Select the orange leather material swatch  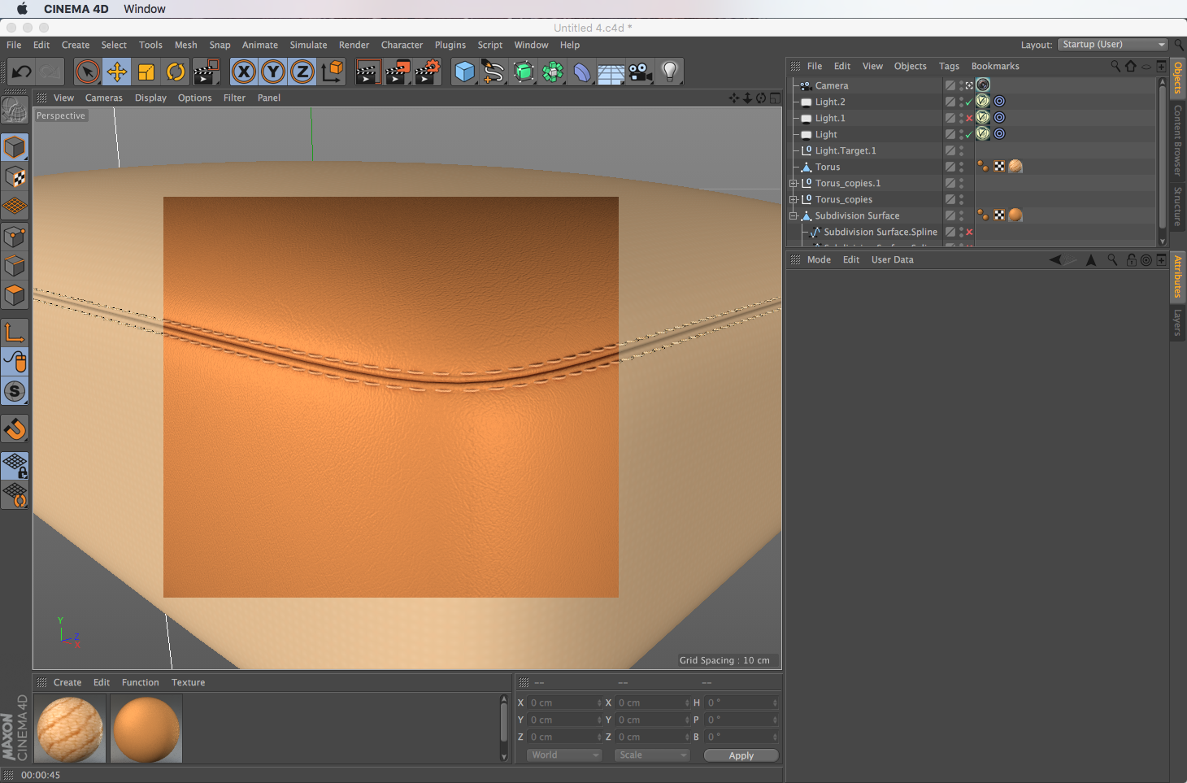[146, 729]
